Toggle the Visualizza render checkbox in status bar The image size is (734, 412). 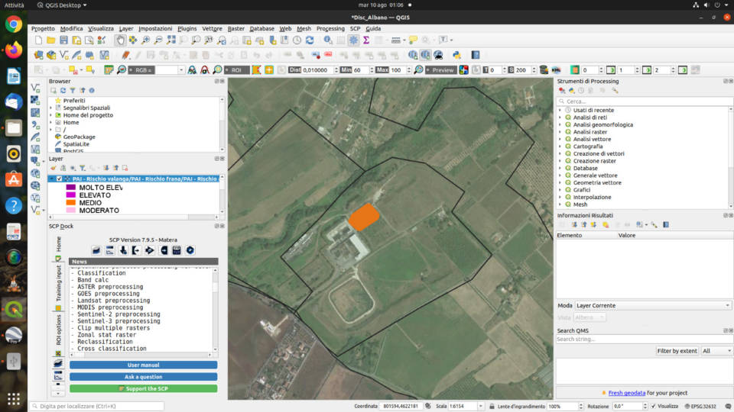[x=653, y=406]
